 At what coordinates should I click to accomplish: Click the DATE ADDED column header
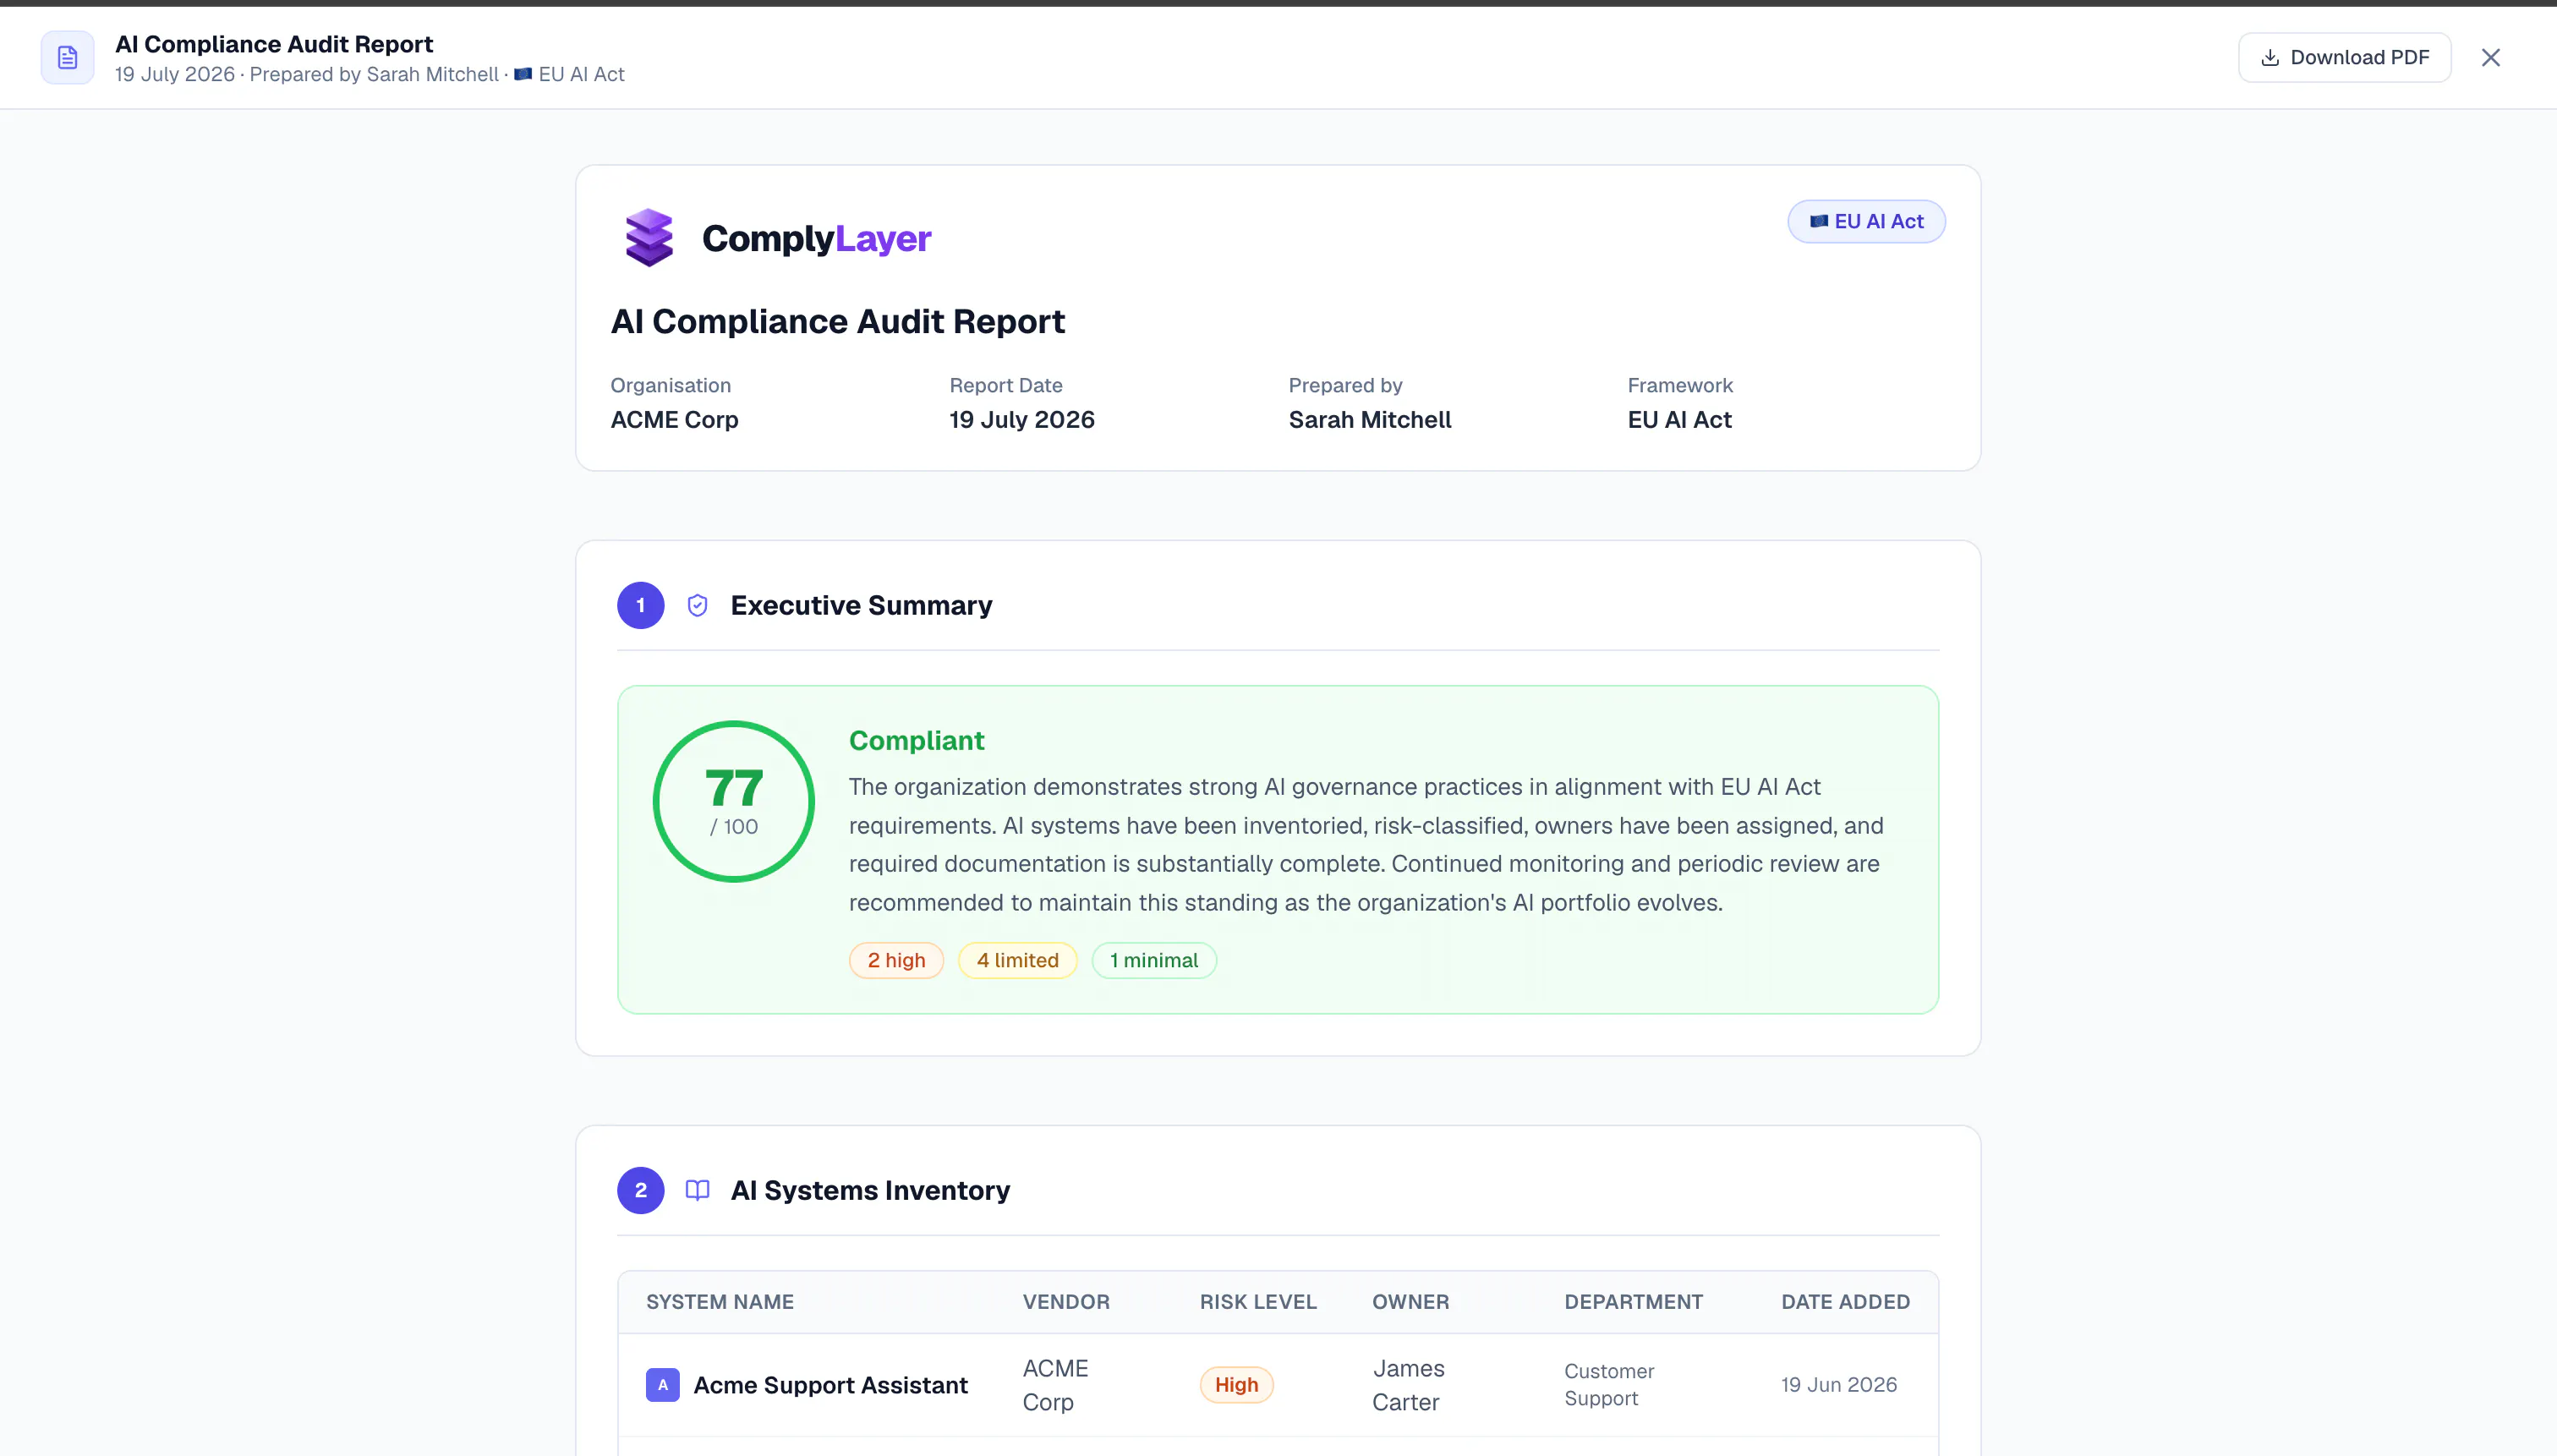click(1845, 1302)
